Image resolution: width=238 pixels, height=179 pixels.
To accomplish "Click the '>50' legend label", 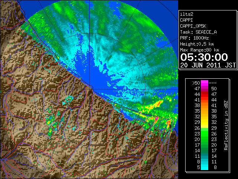I will (196, 83).
